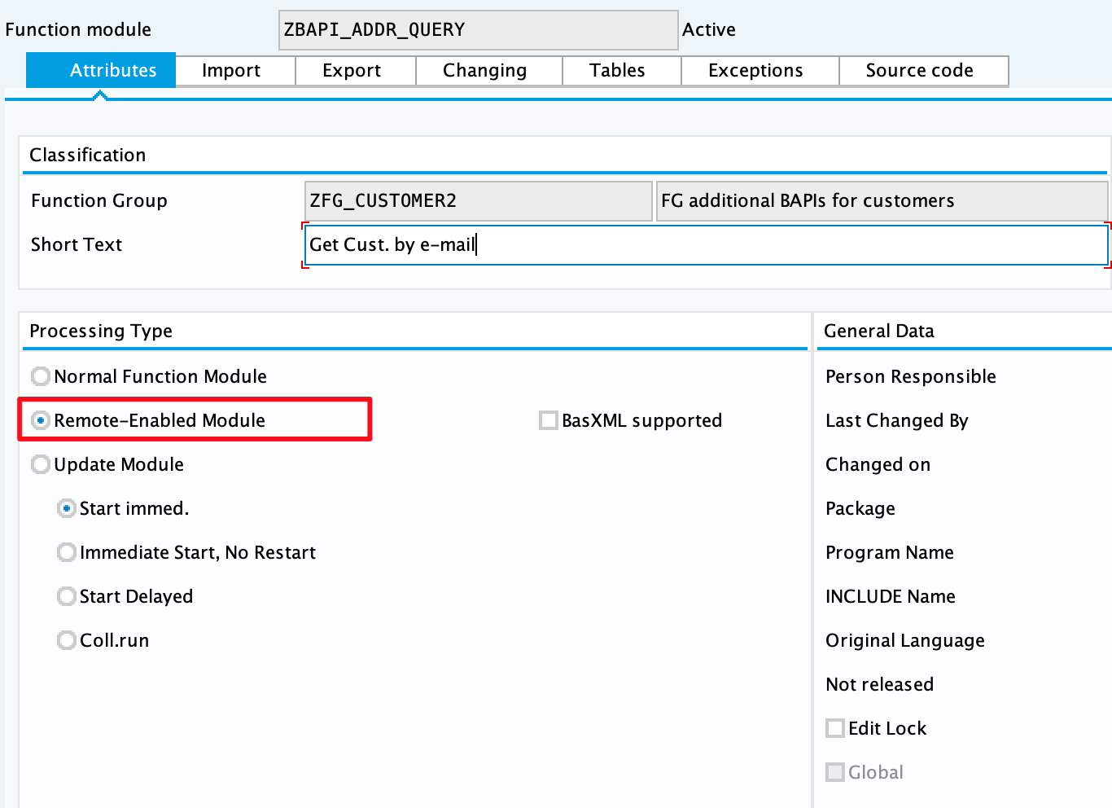Click into the Short Text field
1112x808 pixels.
[705, 245]
